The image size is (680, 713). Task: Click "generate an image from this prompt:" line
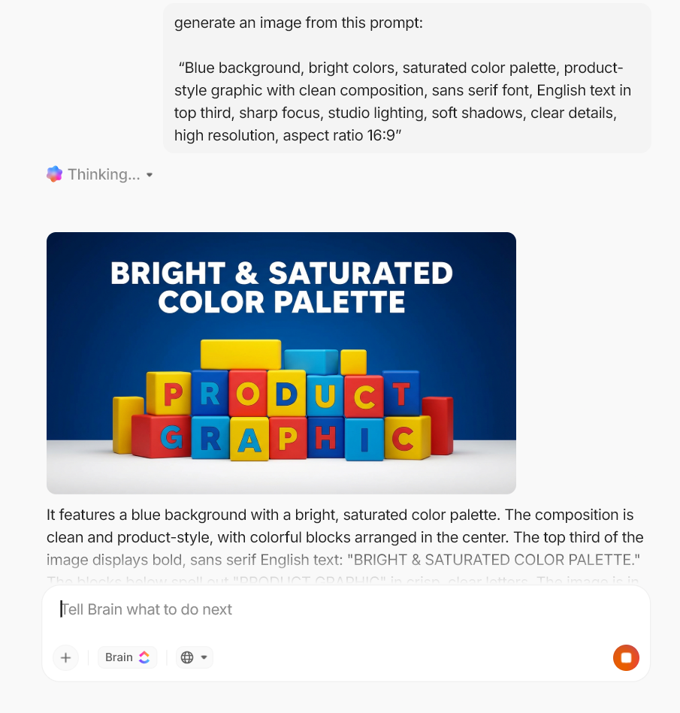click(298, 23)
